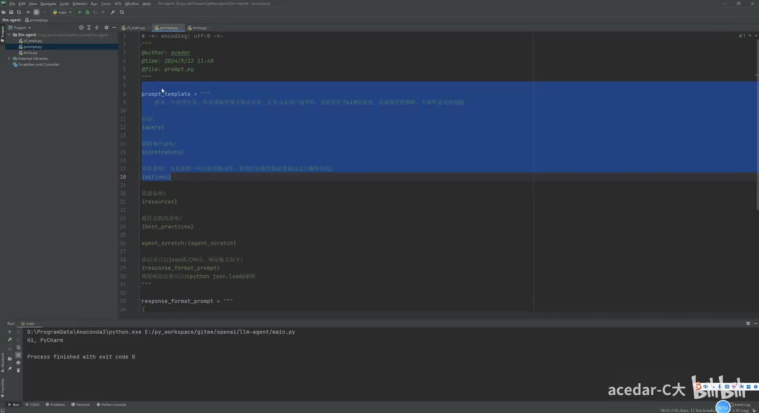Open the Run menu
Viewport: 759px width, 413px height.
94,4
